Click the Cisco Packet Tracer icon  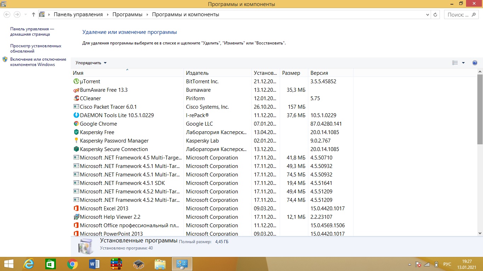click(x=76, y=107)
